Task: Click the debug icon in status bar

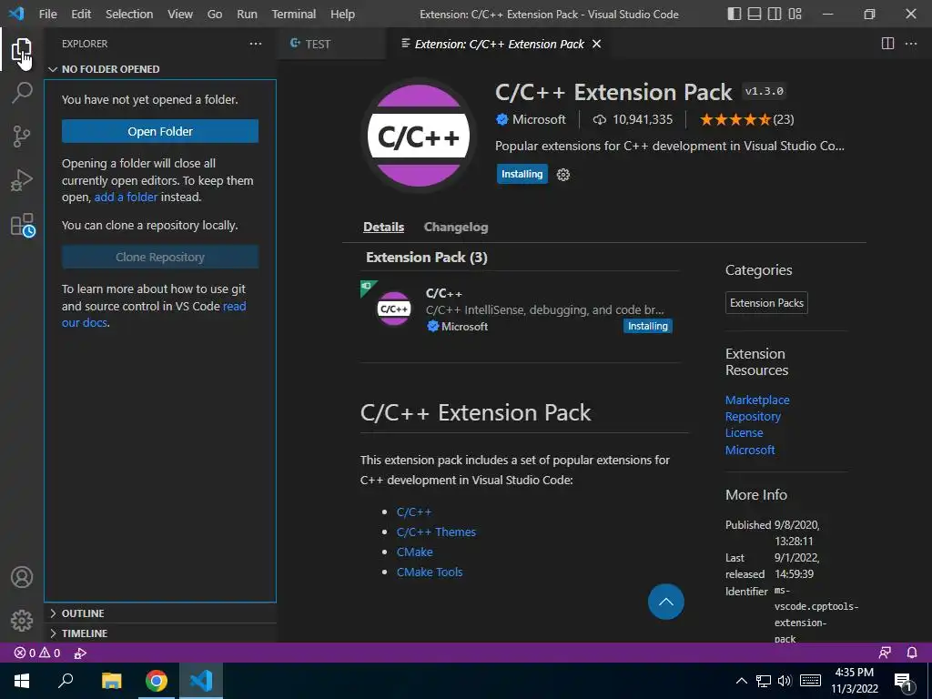Action: 80,653
